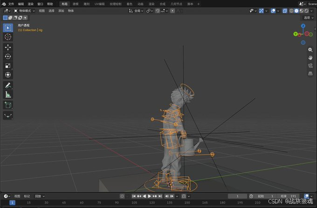Click the viewport zoom magnifier icon
Viewport: 317px width, 208px height.
310,50
